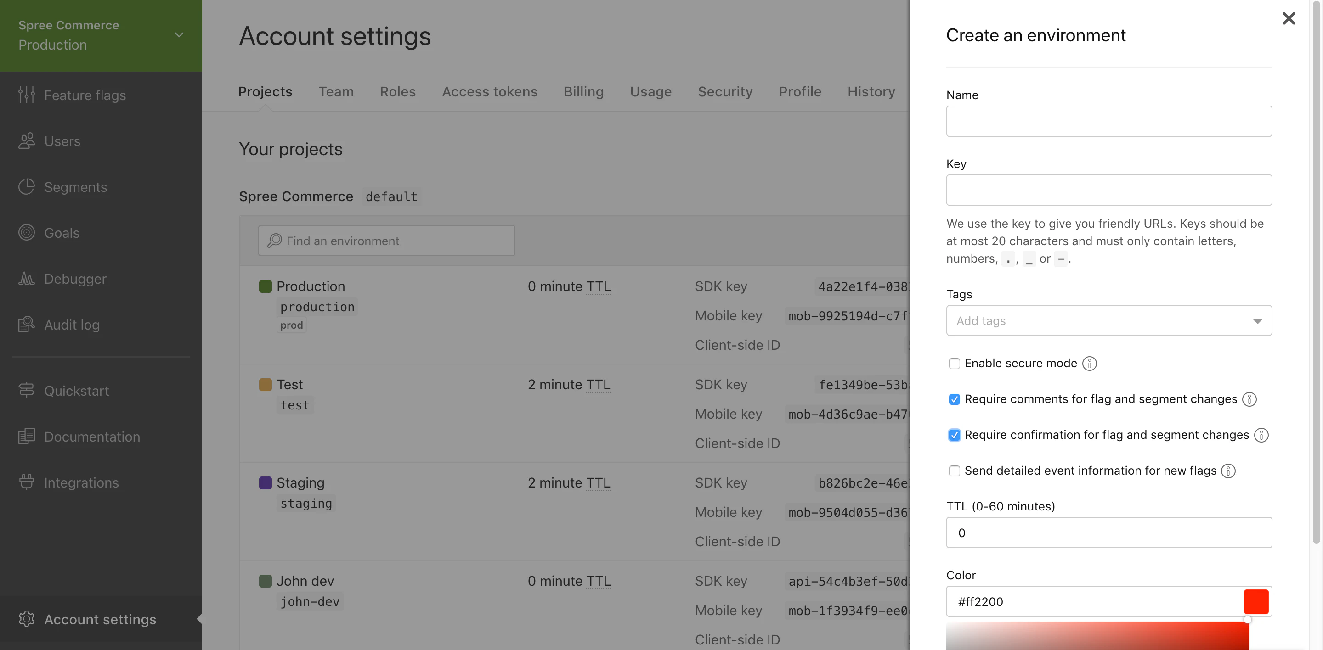
Task: Click the 0 minute TTL of Production
Action: point(569,286)
